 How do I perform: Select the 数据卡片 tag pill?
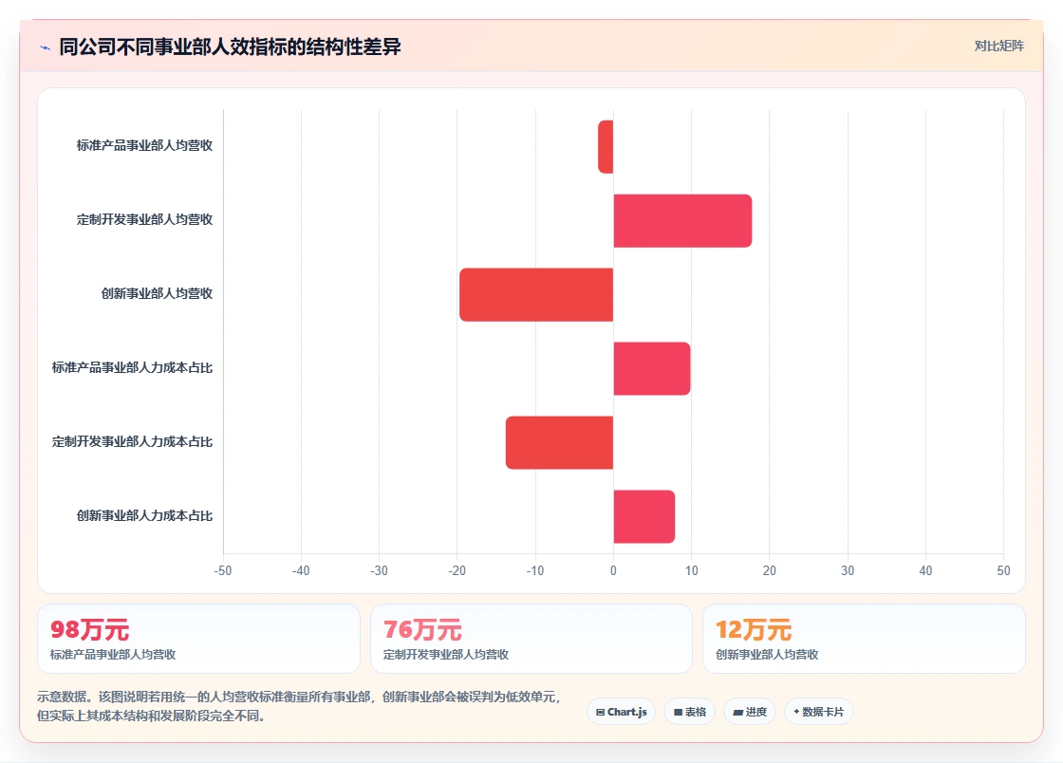pos(819,712)
